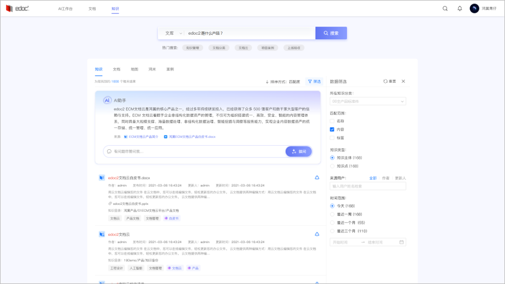Select 最近三个月 (110) time range
The image size is (505, 284).
(332, 231)
